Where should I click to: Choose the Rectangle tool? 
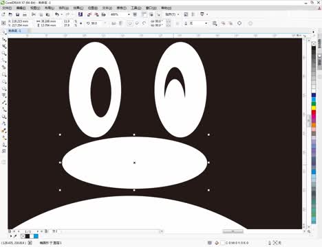[x=4, y=75]
